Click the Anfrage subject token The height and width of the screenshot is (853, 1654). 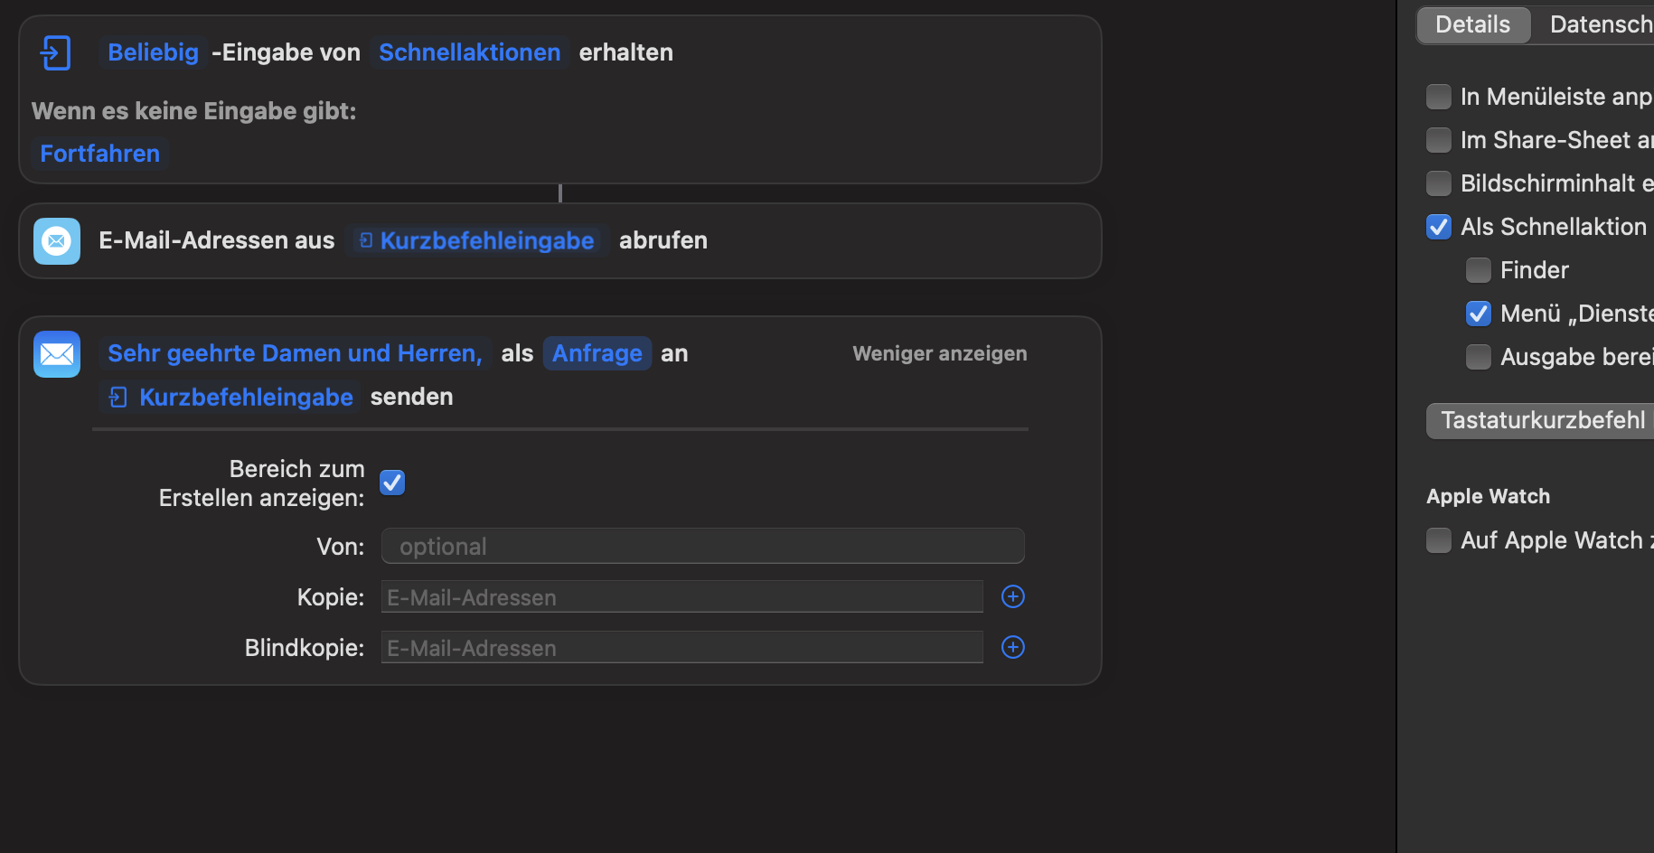point(597,353)
